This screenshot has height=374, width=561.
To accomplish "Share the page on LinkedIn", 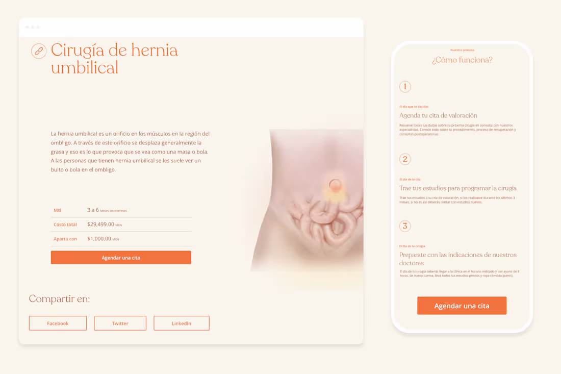I will coord(182,323).
